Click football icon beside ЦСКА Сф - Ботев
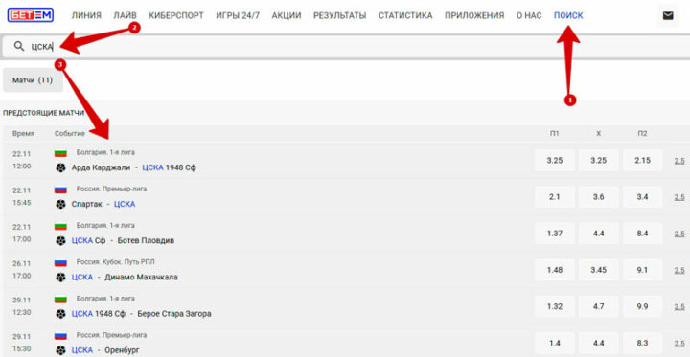This screenshot has height=357, width=690. coord(60,240)
